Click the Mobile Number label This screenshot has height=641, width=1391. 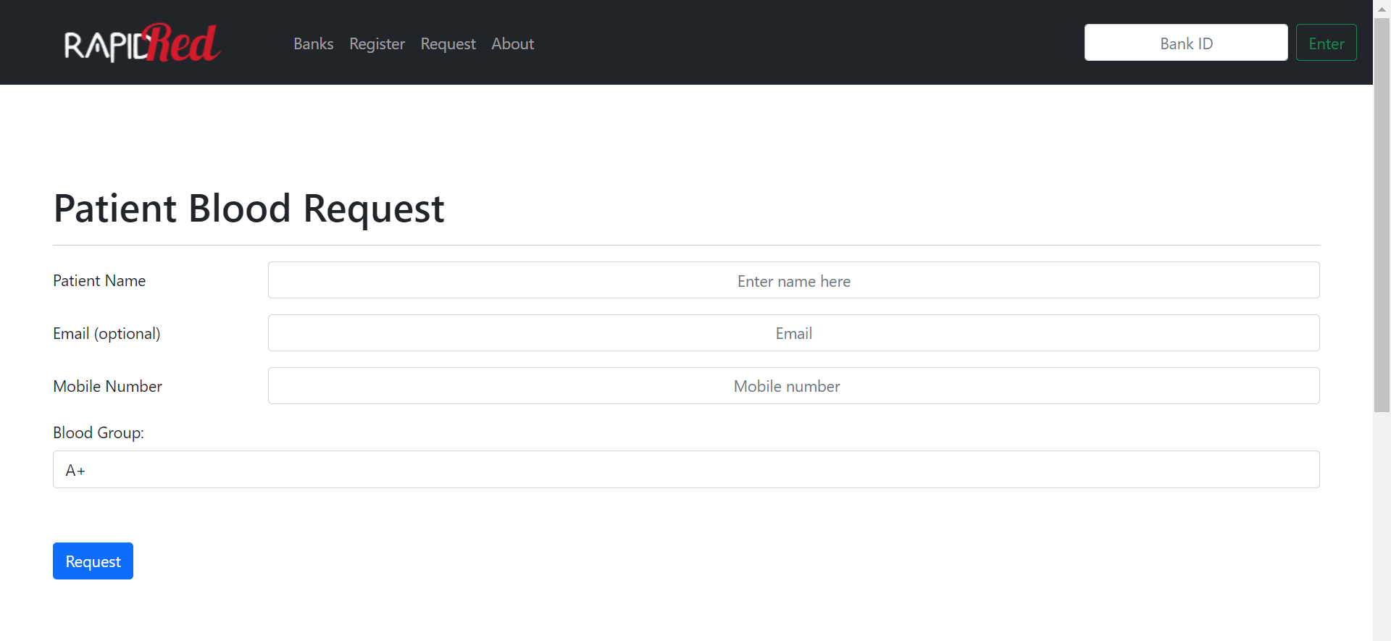tap(107, 386)
